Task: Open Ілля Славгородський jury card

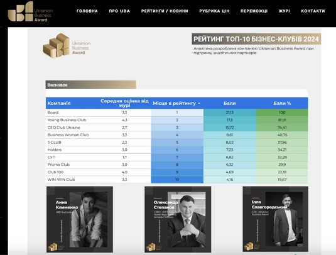Action: [x=275, y=219]
